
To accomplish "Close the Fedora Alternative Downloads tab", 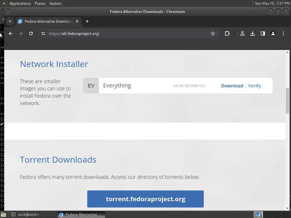I will [77, 21].
